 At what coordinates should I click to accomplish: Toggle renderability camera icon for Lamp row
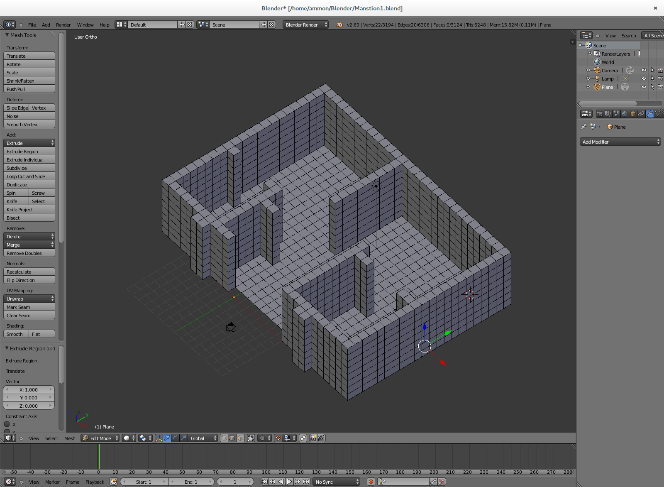click(660, 78)
